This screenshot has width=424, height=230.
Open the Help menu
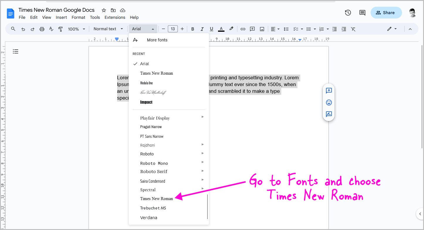pos(134,17)
